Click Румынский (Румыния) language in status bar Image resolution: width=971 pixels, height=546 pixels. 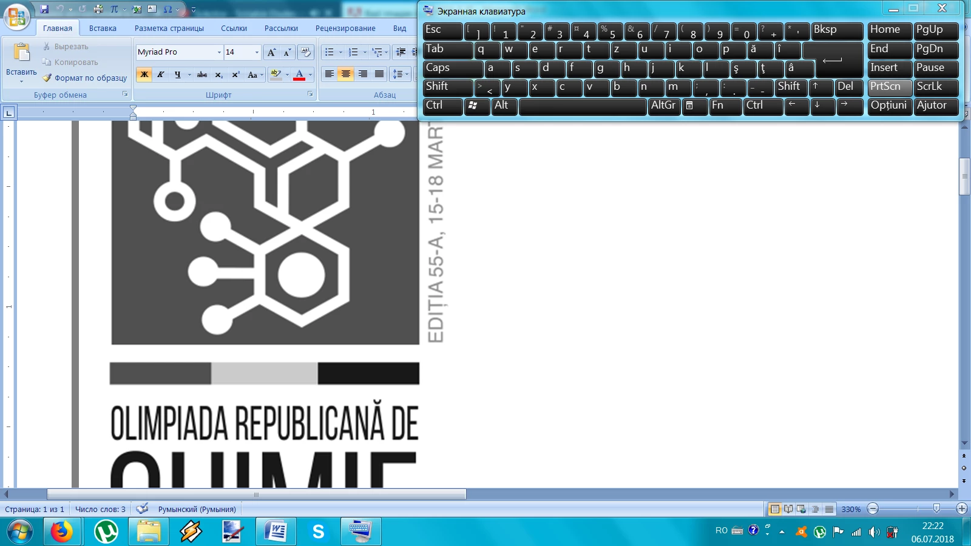197,509
